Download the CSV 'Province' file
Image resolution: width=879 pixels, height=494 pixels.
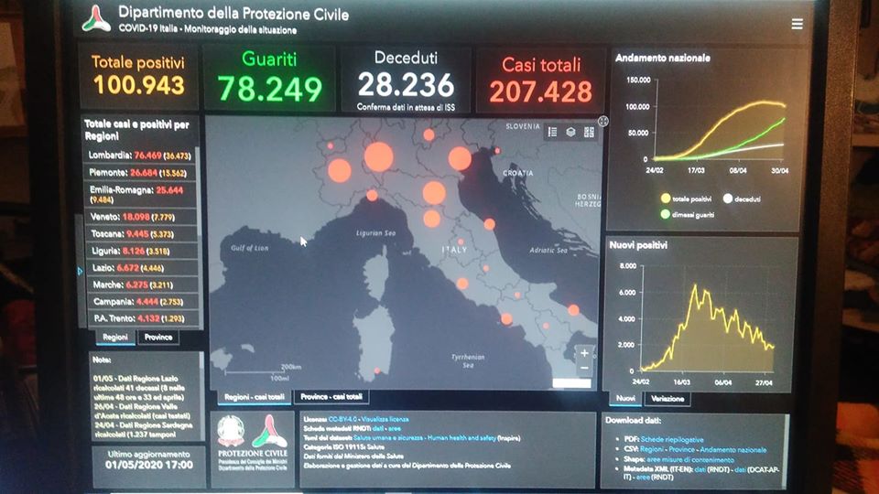pos(681,449)
